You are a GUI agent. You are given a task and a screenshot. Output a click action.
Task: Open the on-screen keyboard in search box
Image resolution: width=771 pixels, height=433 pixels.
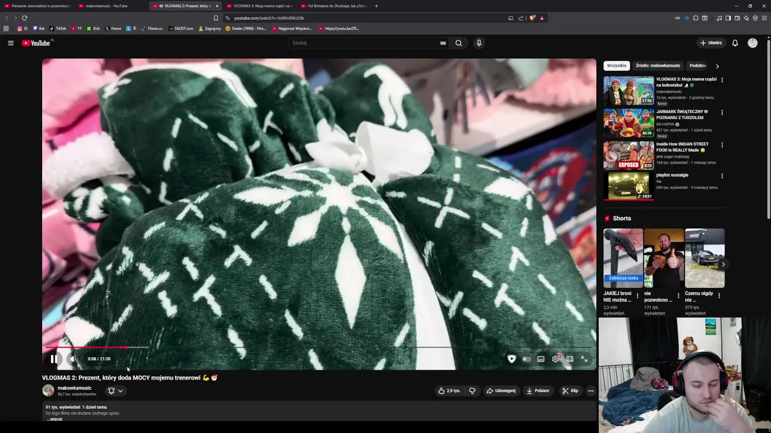[x=443, y=43]
